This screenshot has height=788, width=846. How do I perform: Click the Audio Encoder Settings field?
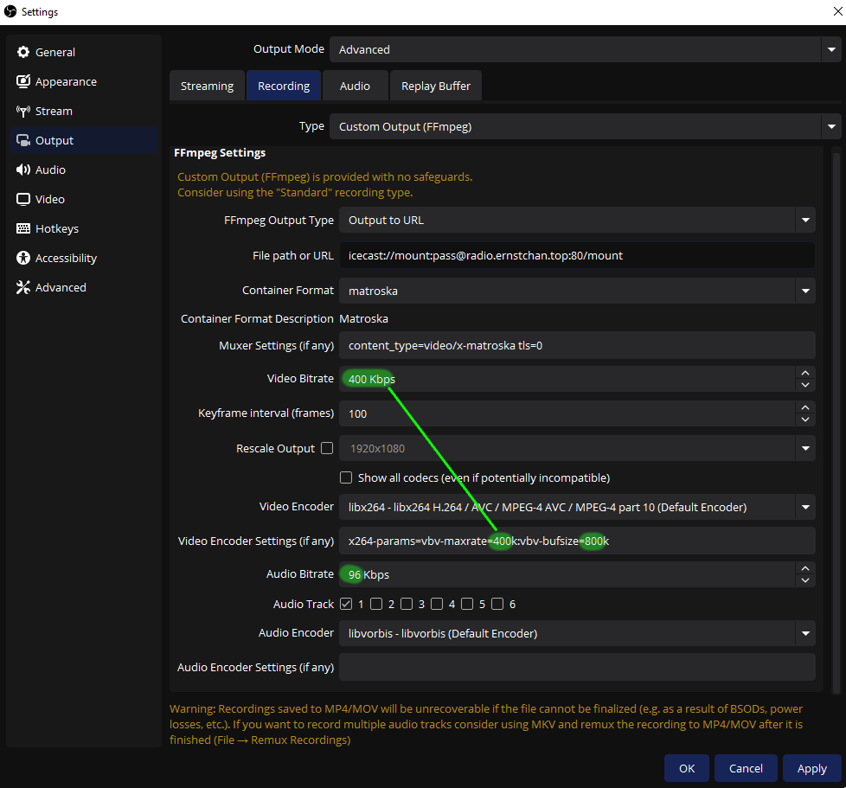577,667
